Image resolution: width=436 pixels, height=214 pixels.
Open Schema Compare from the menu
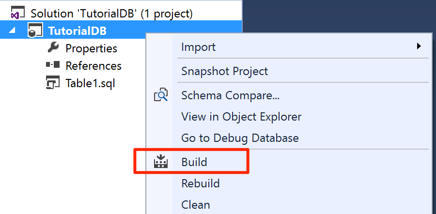230,95
